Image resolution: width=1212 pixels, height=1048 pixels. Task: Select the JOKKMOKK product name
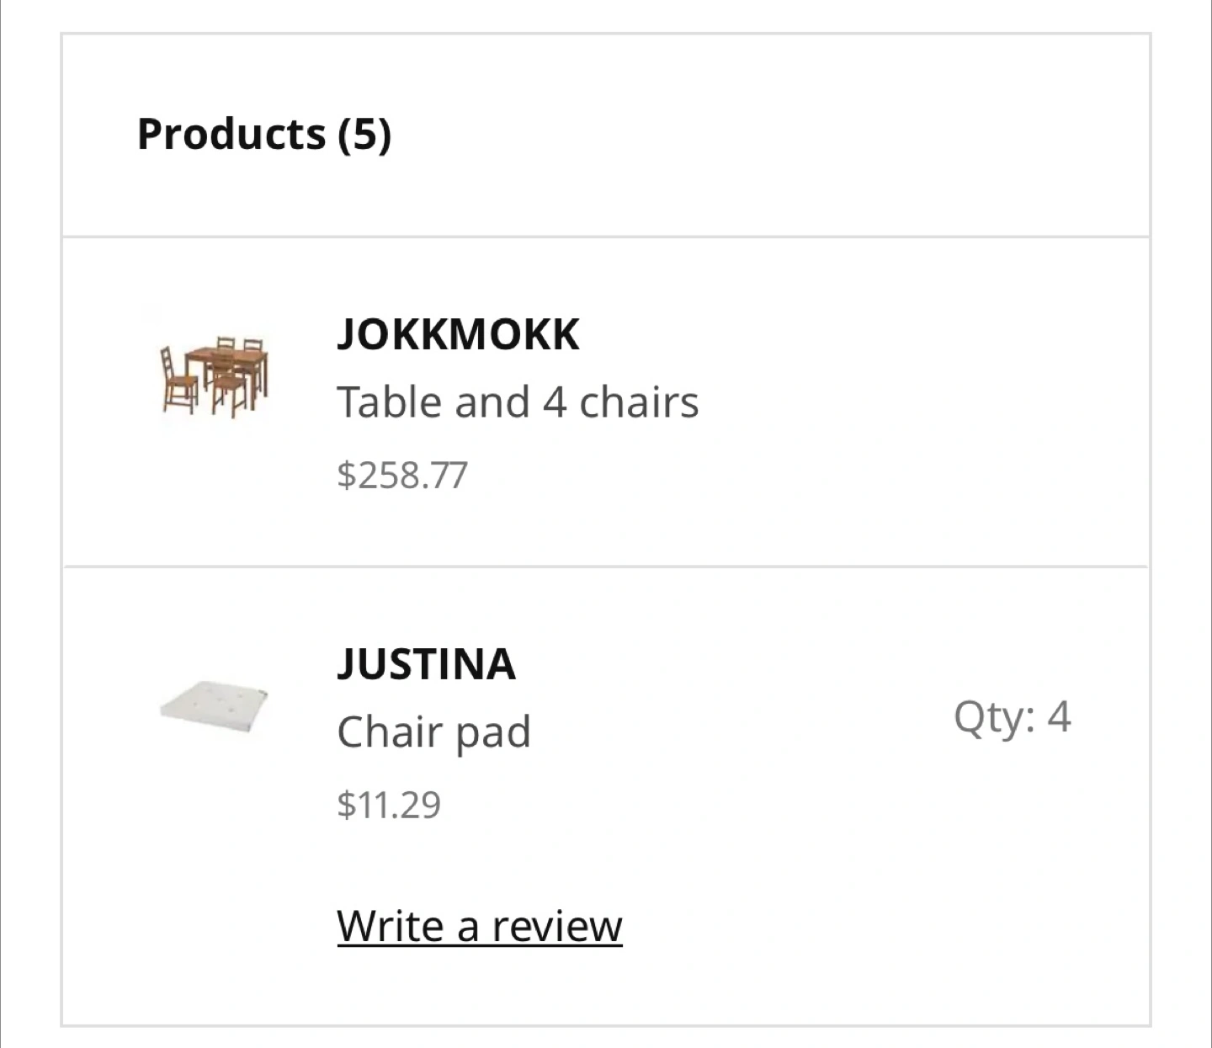coord(458,334)
